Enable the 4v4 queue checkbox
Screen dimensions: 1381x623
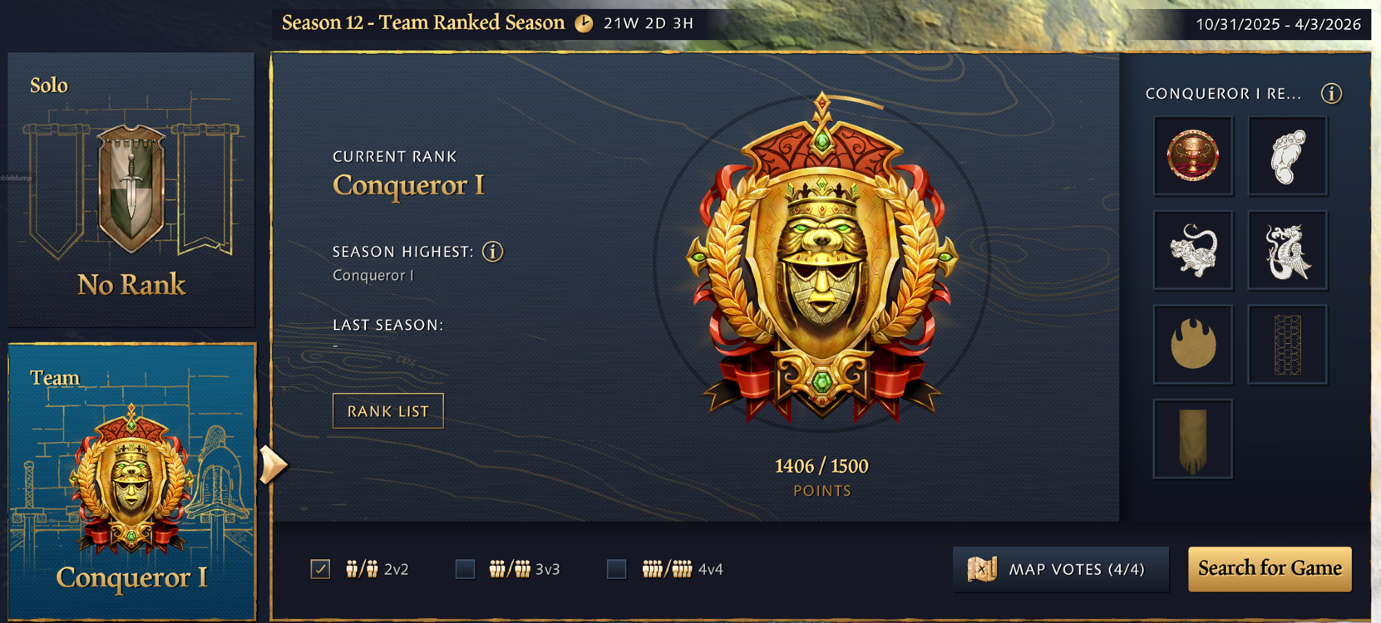(617, 569)
